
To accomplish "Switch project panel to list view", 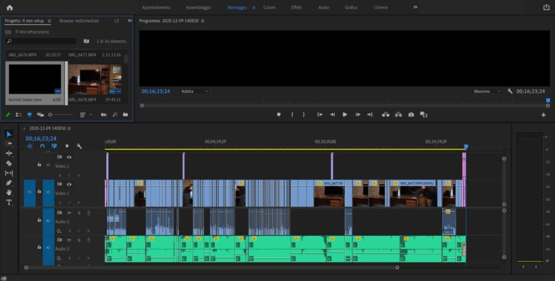I will (x=19, y=114).
